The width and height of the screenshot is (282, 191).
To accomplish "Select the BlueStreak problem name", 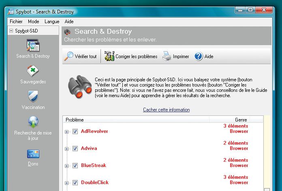I will click(x=94, y=165).
